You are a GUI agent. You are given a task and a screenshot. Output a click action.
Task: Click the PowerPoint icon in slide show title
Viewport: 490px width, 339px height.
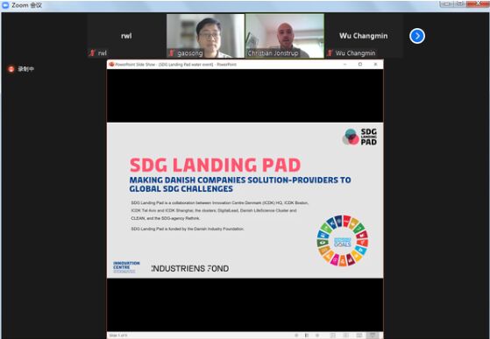pyautogui.click(x=111, y=64)
